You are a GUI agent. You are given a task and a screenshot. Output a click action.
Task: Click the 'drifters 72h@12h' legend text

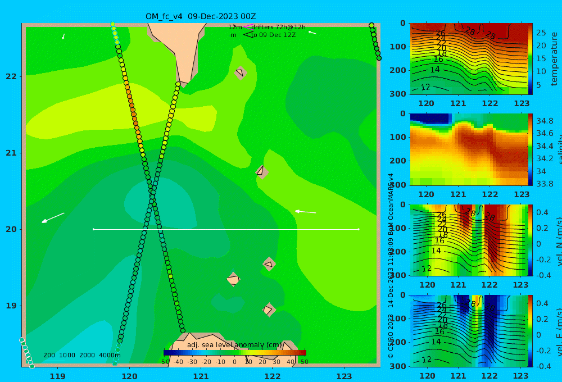[279, 27]
